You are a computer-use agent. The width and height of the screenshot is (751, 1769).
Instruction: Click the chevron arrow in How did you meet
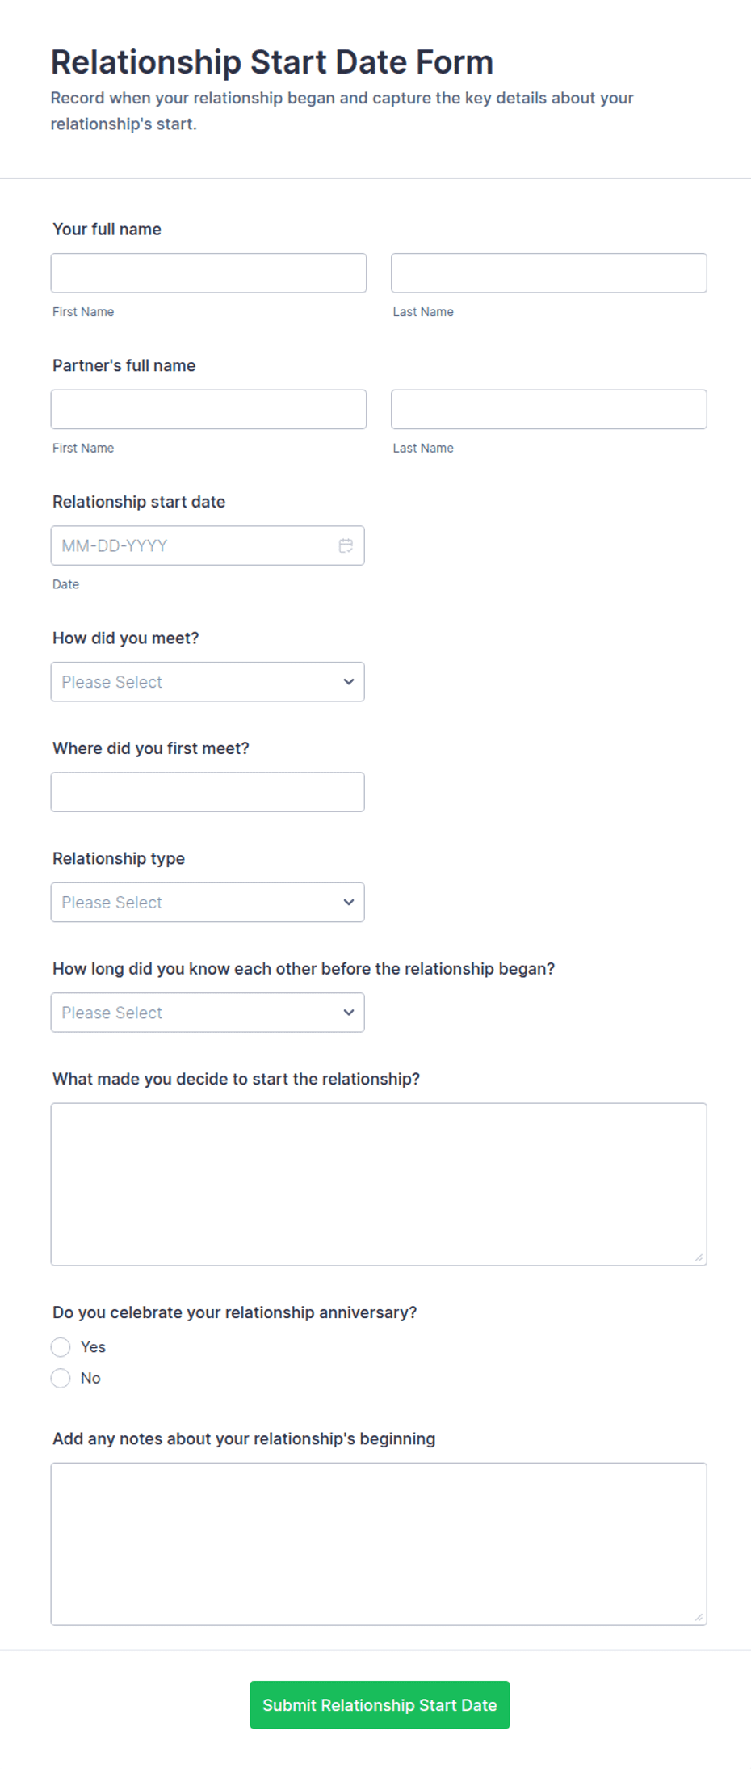pos(349,682)
